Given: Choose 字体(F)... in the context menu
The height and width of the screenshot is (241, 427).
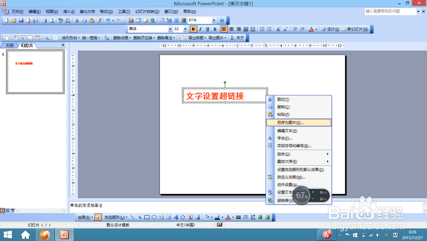Looking at the screenshot, I should 299,138.
